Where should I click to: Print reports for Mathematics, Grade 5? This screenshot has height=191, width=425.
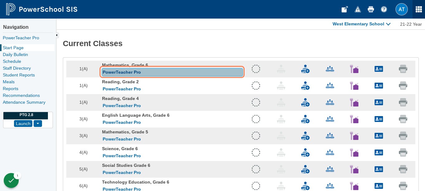[403, 136]
